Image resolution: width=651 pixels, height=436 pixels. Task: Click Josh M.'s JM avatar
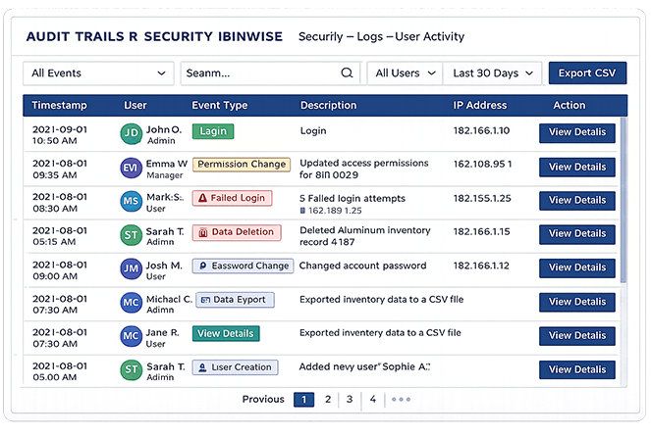tap(132, 269)
